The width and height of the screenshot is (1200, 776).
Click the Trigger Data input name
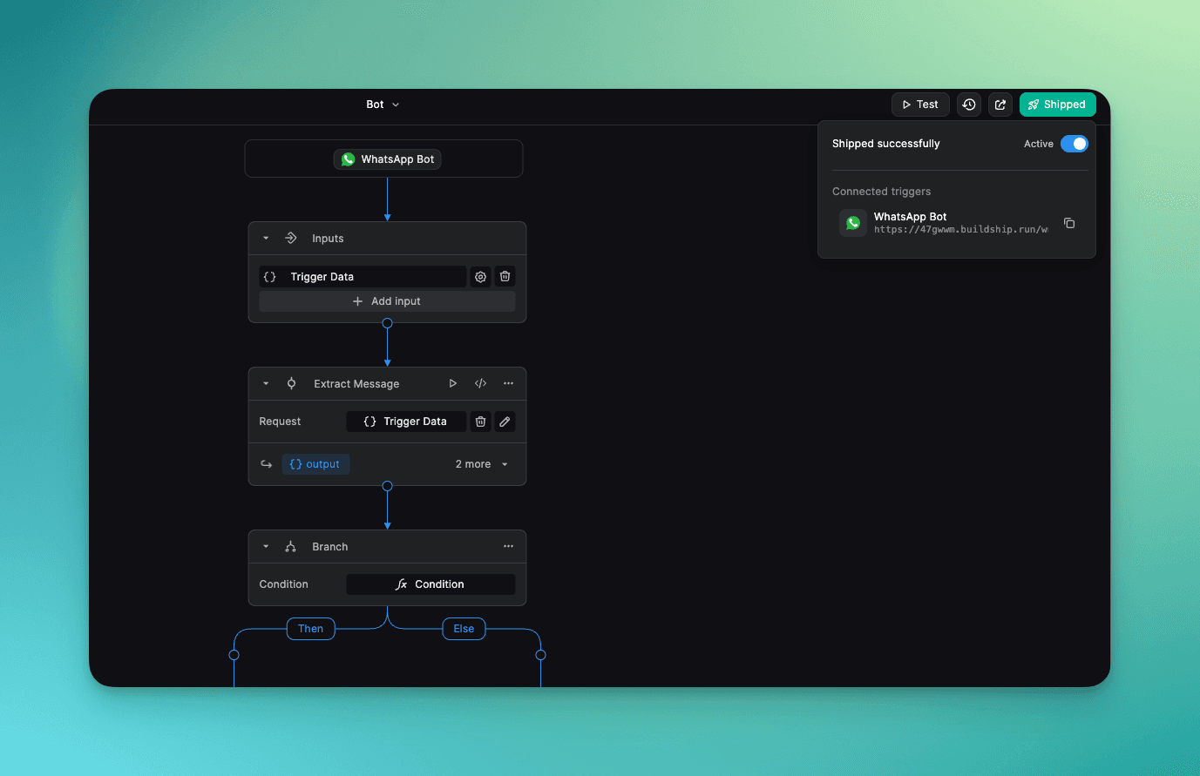coord(322,277)
